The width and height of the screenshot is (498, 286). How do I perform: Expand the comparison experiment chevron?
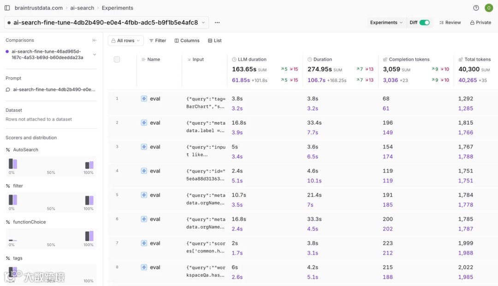95,55
